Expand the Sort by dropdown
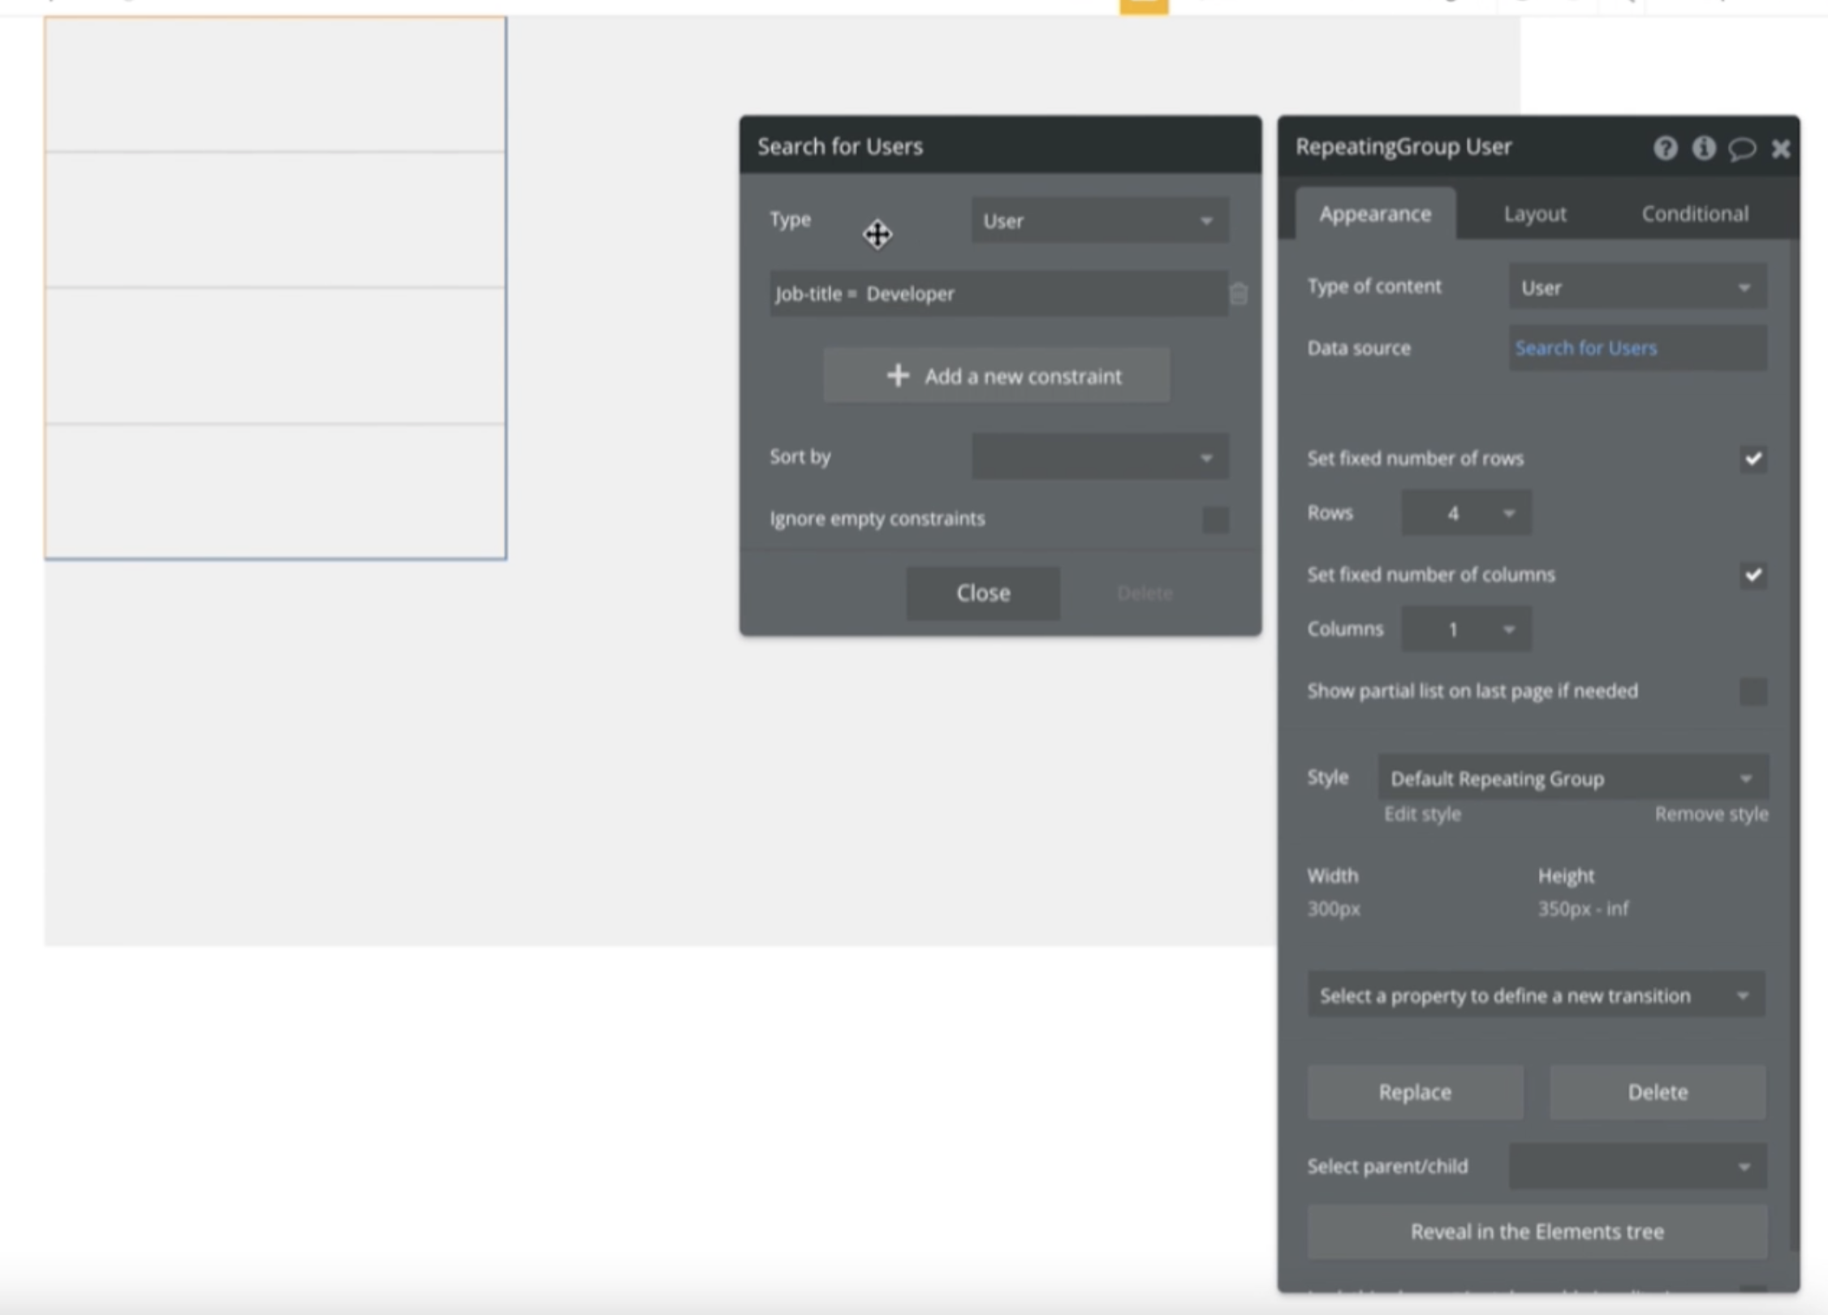 point(1099,457)
